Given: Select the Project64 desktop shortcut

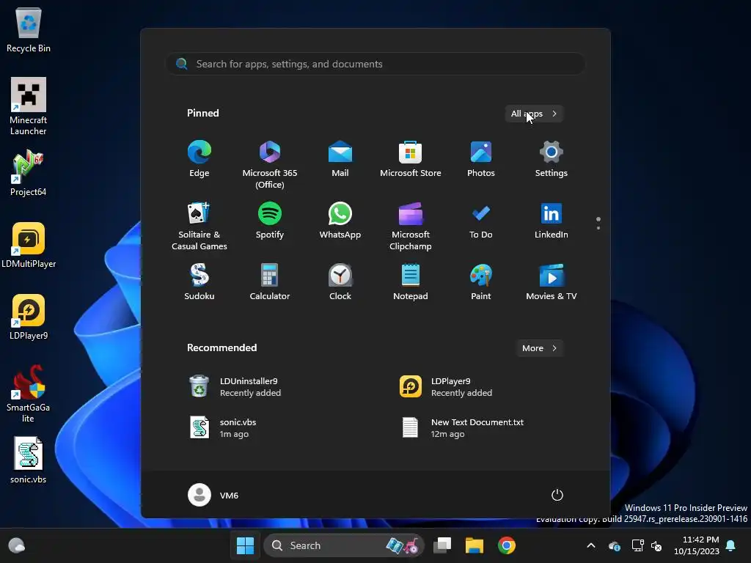Looking at the screenshot, I should pyautogui.click(x=29, y=173).
